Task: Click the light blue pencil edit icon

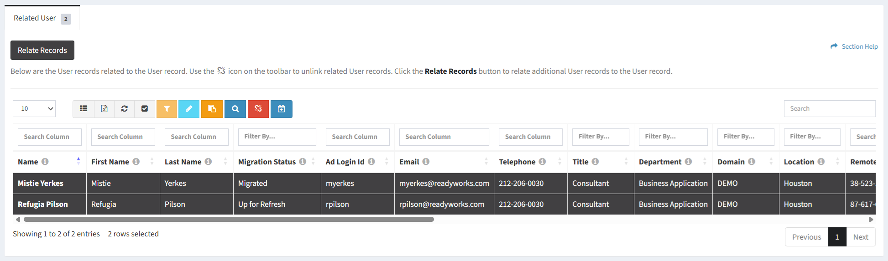Action: 189,109
